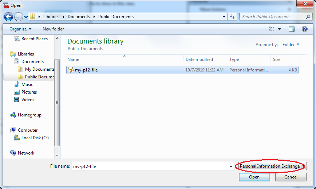
Task: Click the New folder toolbar button
Action: [x=53, y=29]
